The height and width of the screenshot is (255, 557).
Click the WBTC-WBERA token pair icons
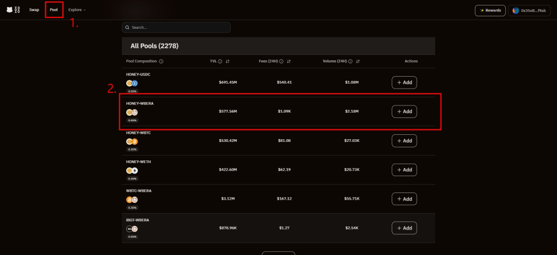132,200
